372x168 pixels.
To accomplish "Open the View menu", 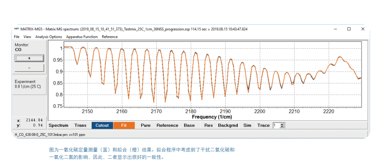I will click(x=27, y=37).
